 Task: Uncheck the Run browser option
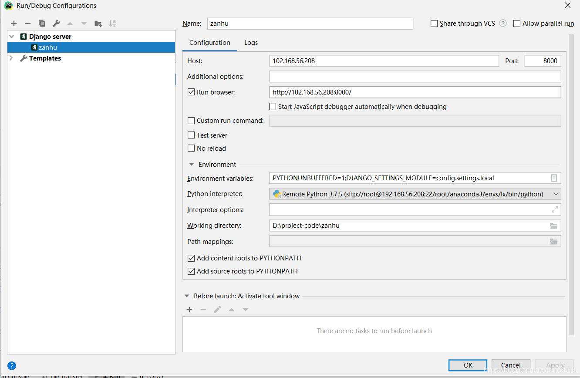click(x=191, y=92)
